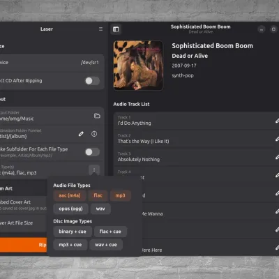Click the Disc Image Types heading

(x=73, y=221)
